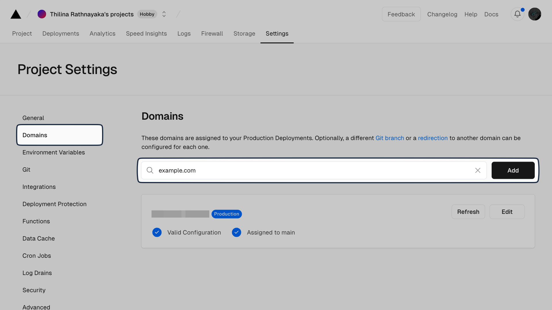The height and width of the screenshot is (310, 552).
Task: Click the redirection hyperlink
Action: (x=433, y=138)
